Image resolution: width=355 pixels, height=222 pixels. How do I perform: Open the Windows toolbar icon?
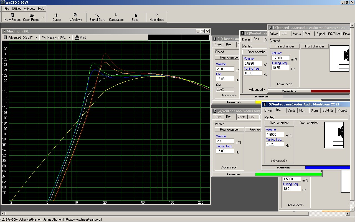pos(75,15)
